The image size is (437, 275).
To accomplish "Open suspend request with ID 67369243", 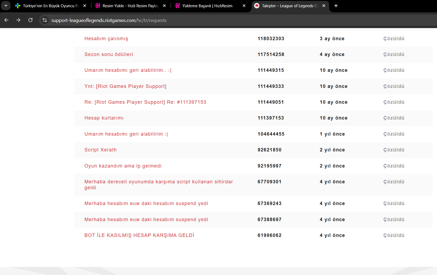I will click(x=146, y=203).
